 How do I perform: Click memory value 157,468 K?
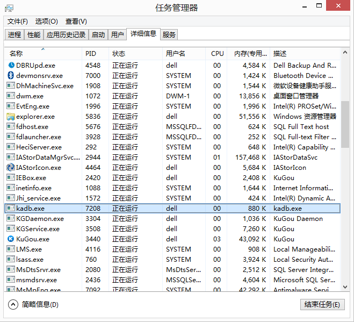251,157
